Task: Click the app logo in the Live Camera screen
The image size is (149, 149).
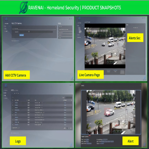Action: click(80, 18)
